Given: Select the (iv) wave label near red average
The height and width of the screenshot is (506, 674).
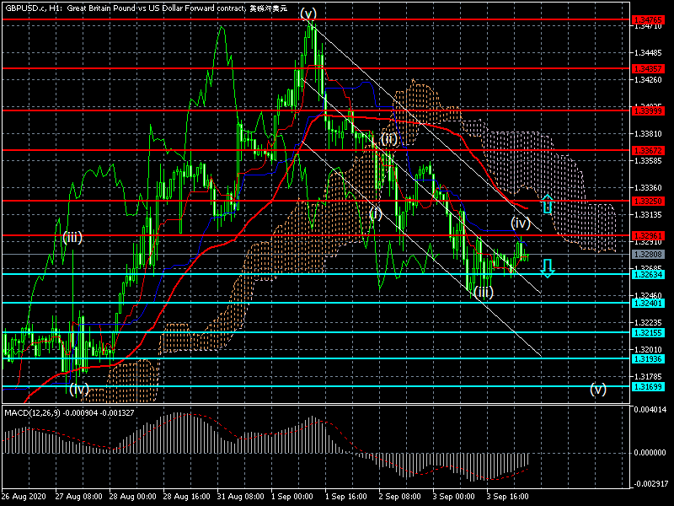Looking at the screenshot, I should [521, 223].
